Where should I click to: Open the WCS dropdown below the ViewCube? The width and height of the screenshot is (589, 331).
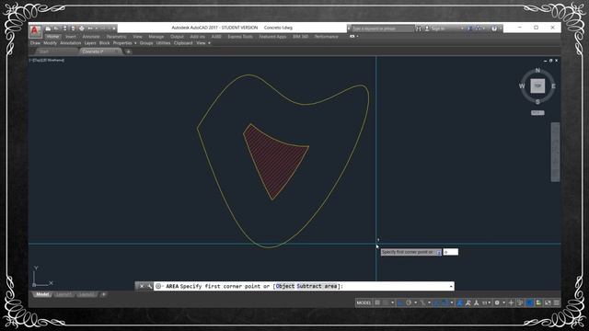[x=537, y=112]
